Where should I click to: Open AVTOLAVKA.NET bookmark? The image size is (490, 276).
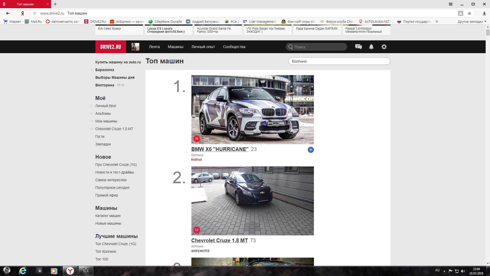[375, 21]
